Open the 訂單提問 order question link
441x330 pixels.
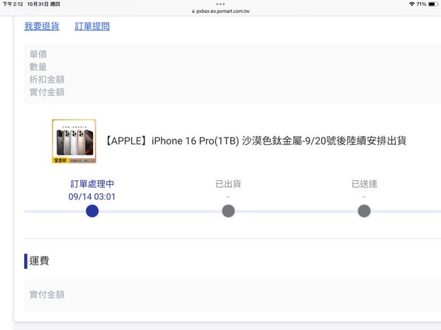92,26
